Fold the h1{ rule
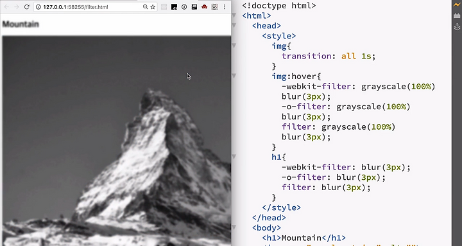The image size is (462, 246). tap(234, 157)
